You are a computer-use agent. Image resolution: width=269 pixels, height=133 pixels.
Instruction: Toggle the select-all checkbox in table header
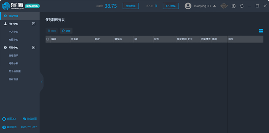point(48,39)
